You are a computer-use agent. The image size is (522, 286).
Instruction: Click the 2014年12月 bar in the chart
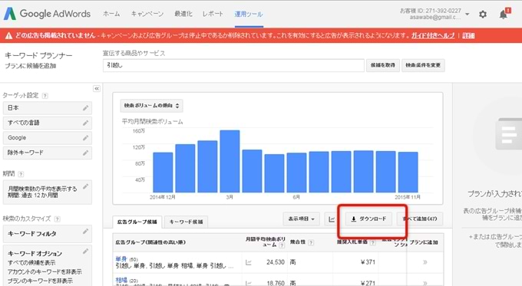(163, 173)
